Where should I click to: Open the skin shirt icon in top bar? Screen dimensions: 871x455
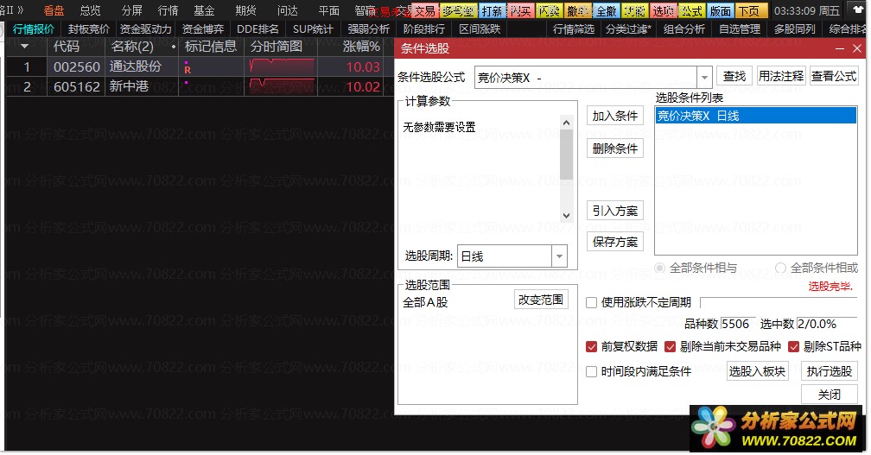pyautogui.click(x=857, y=10)
